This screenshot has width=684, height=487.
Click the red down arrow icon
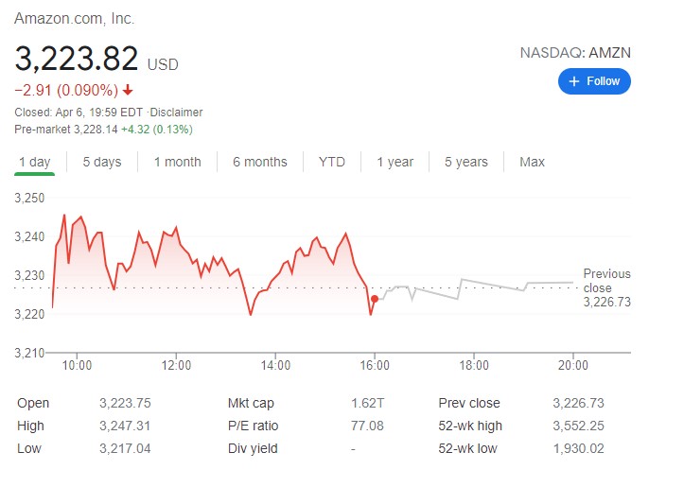[x=128, y=91]
